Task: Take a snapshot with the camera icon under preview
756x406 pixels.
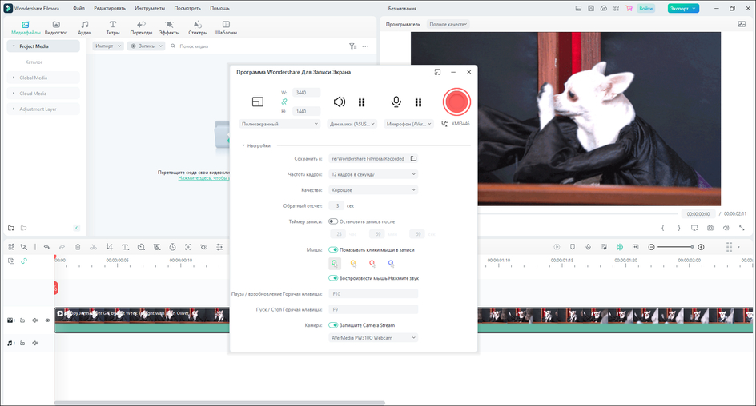Action: [x=710, y=228]
